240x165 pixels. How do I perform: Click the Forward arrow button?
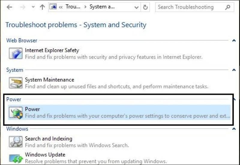(22, 7)
